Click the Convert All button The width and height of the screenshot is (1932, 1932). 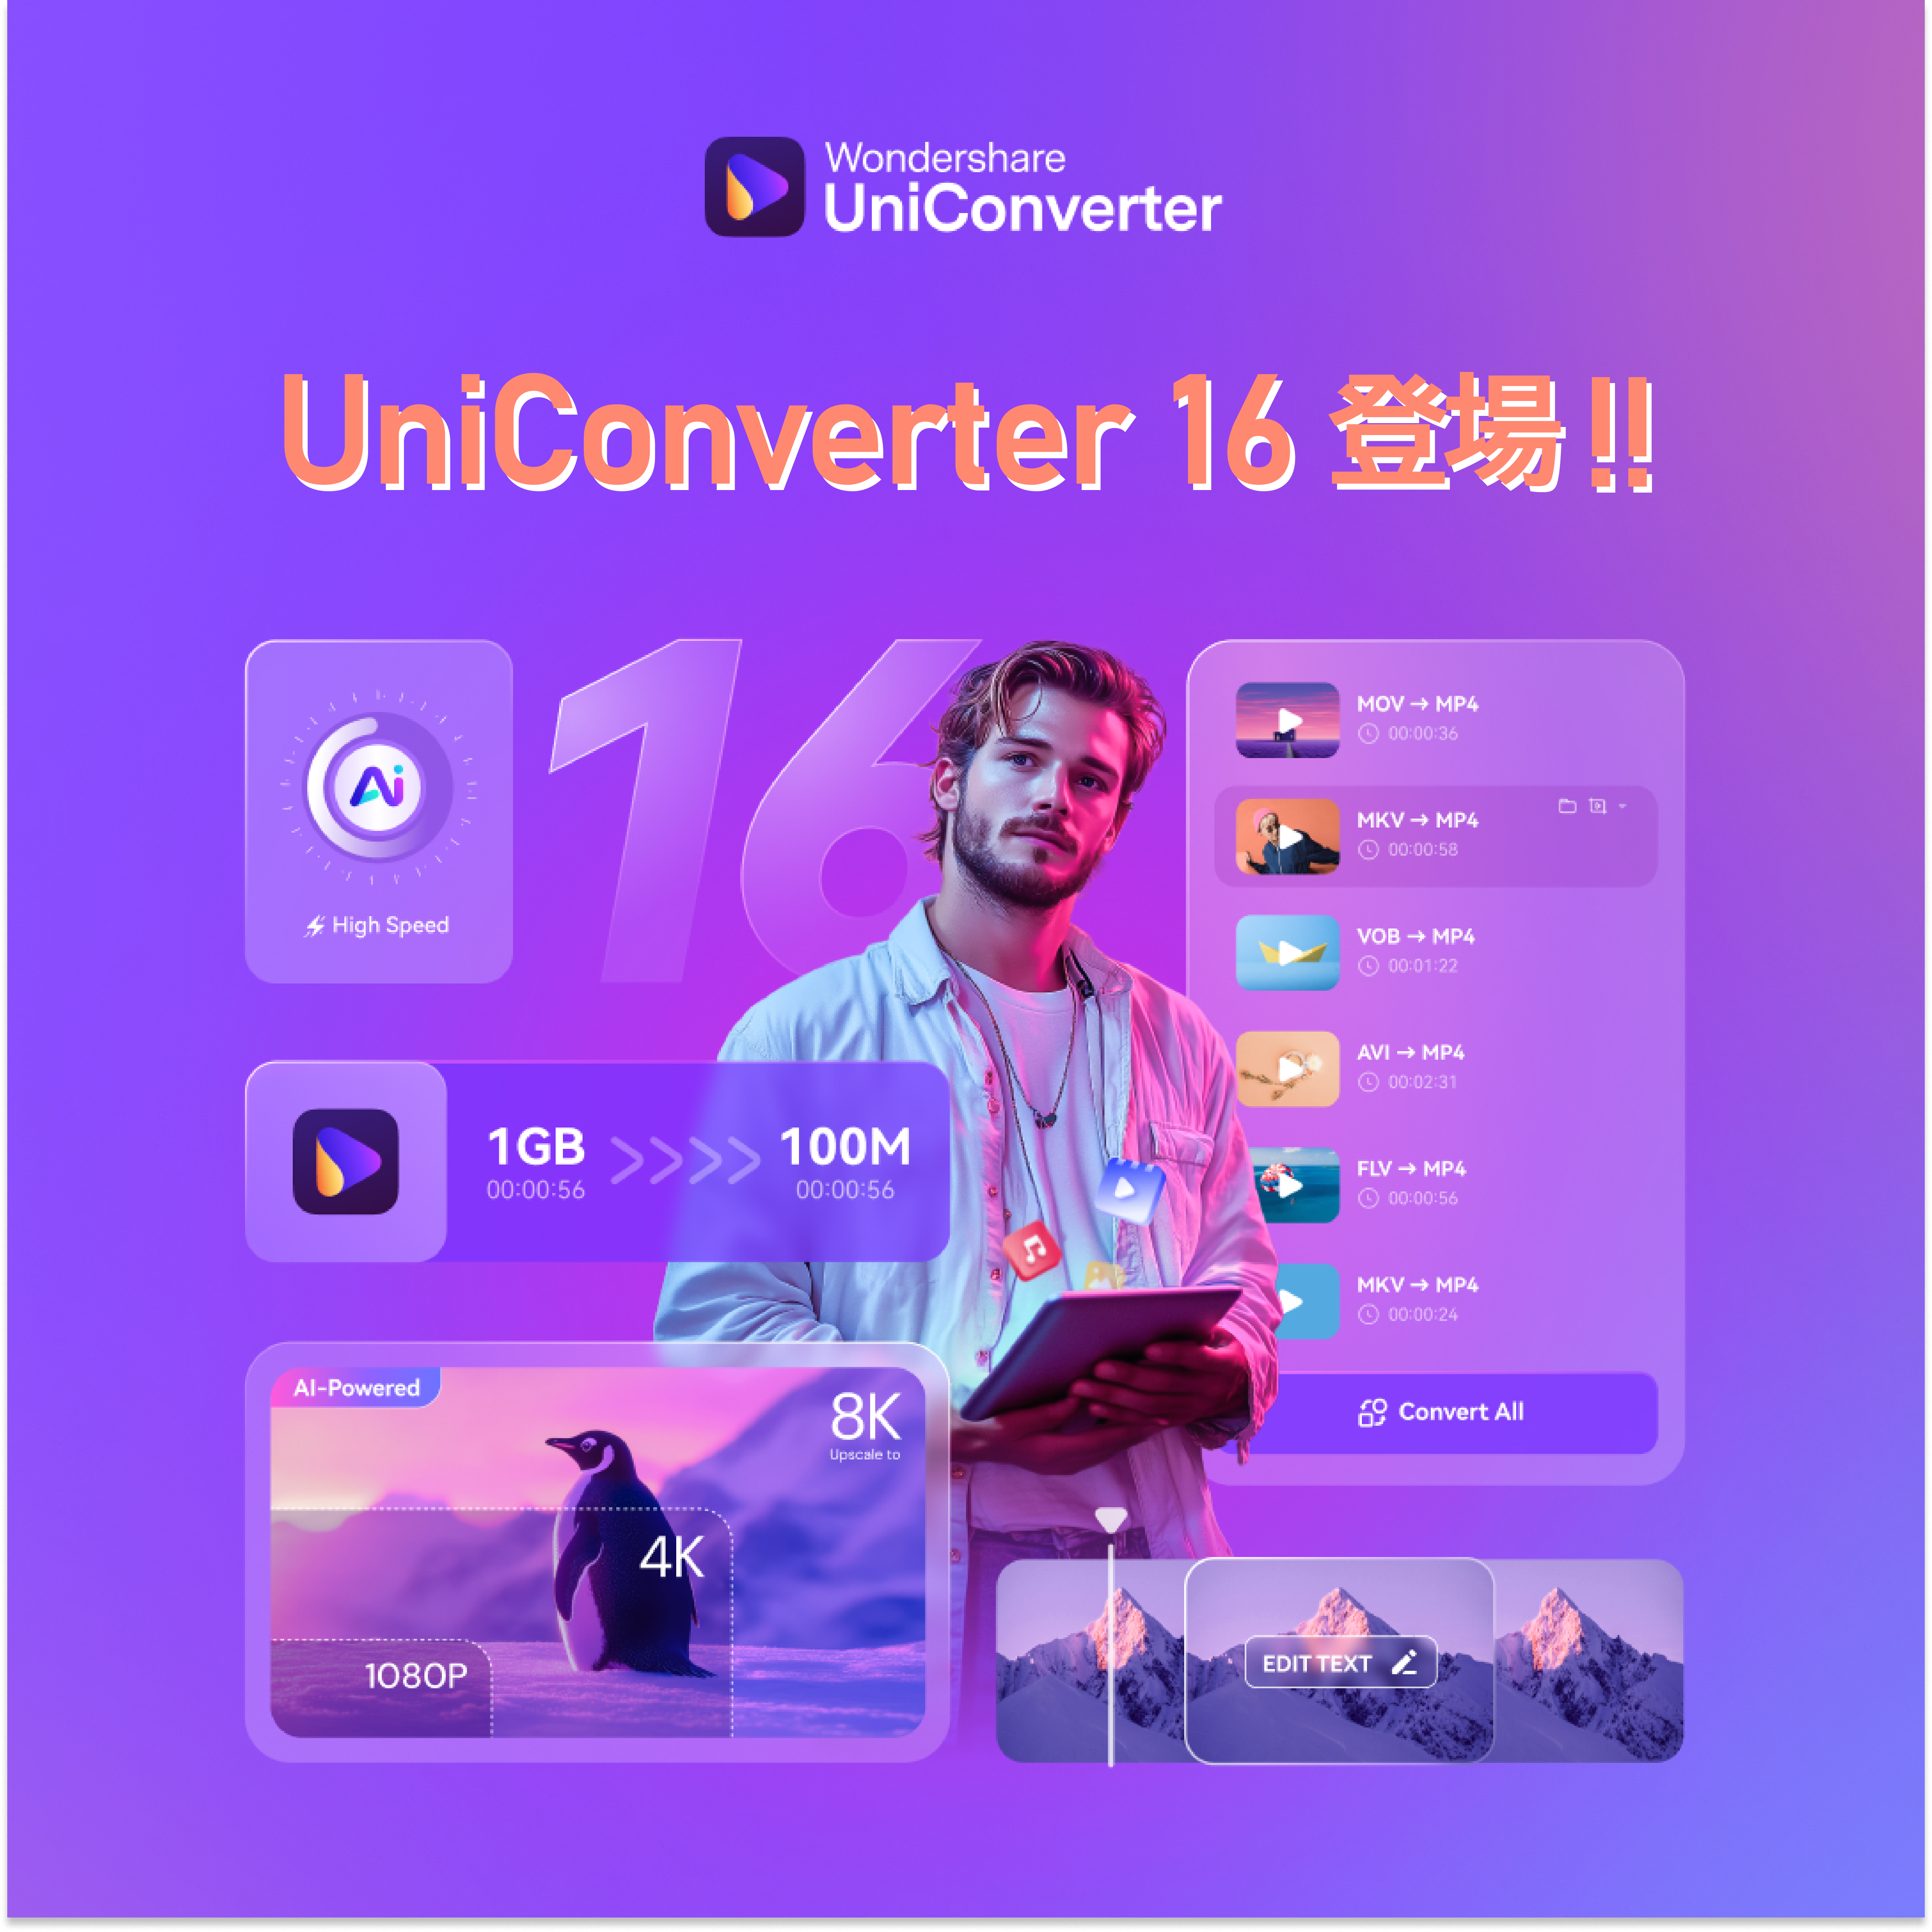coord(1486,1412)
